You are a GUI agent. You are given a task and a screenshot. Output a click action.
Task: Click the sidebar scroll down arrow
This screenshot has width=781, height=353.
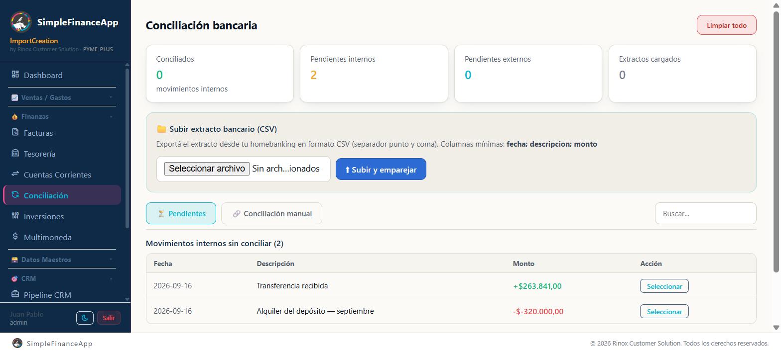(x=127, y=299)
